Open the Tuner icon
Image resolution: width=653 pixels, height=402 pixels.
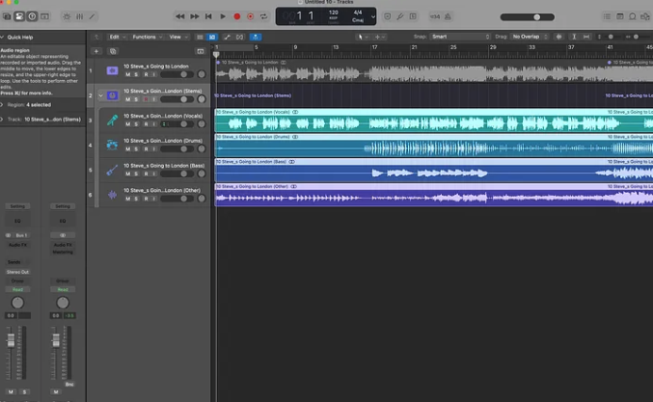pos(400,16)
